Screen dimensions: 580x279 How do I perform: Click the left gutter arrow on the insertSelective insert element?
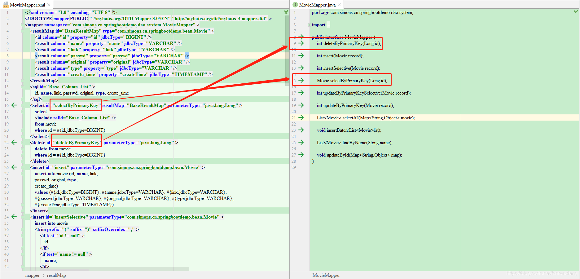tap(14, 217)
